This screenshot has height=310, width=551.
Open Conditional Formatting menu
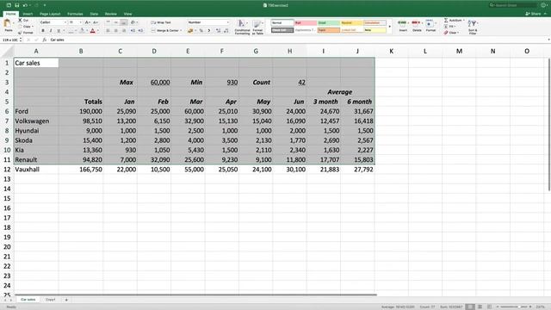pos(242,27)
